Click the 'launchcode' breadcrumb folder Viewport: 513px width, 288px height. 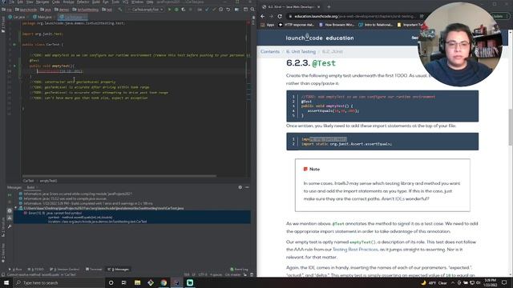tap(26, 10)
